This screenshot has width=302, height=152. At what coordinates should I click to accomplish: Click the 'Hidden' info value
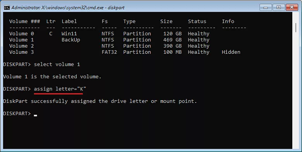click(x=231, y=52)
